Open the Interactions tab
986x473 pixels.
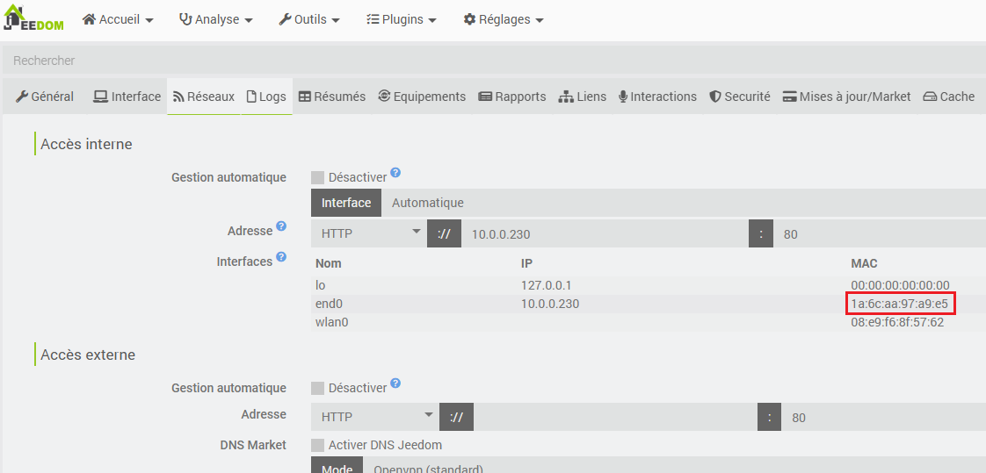pos(657,97)
